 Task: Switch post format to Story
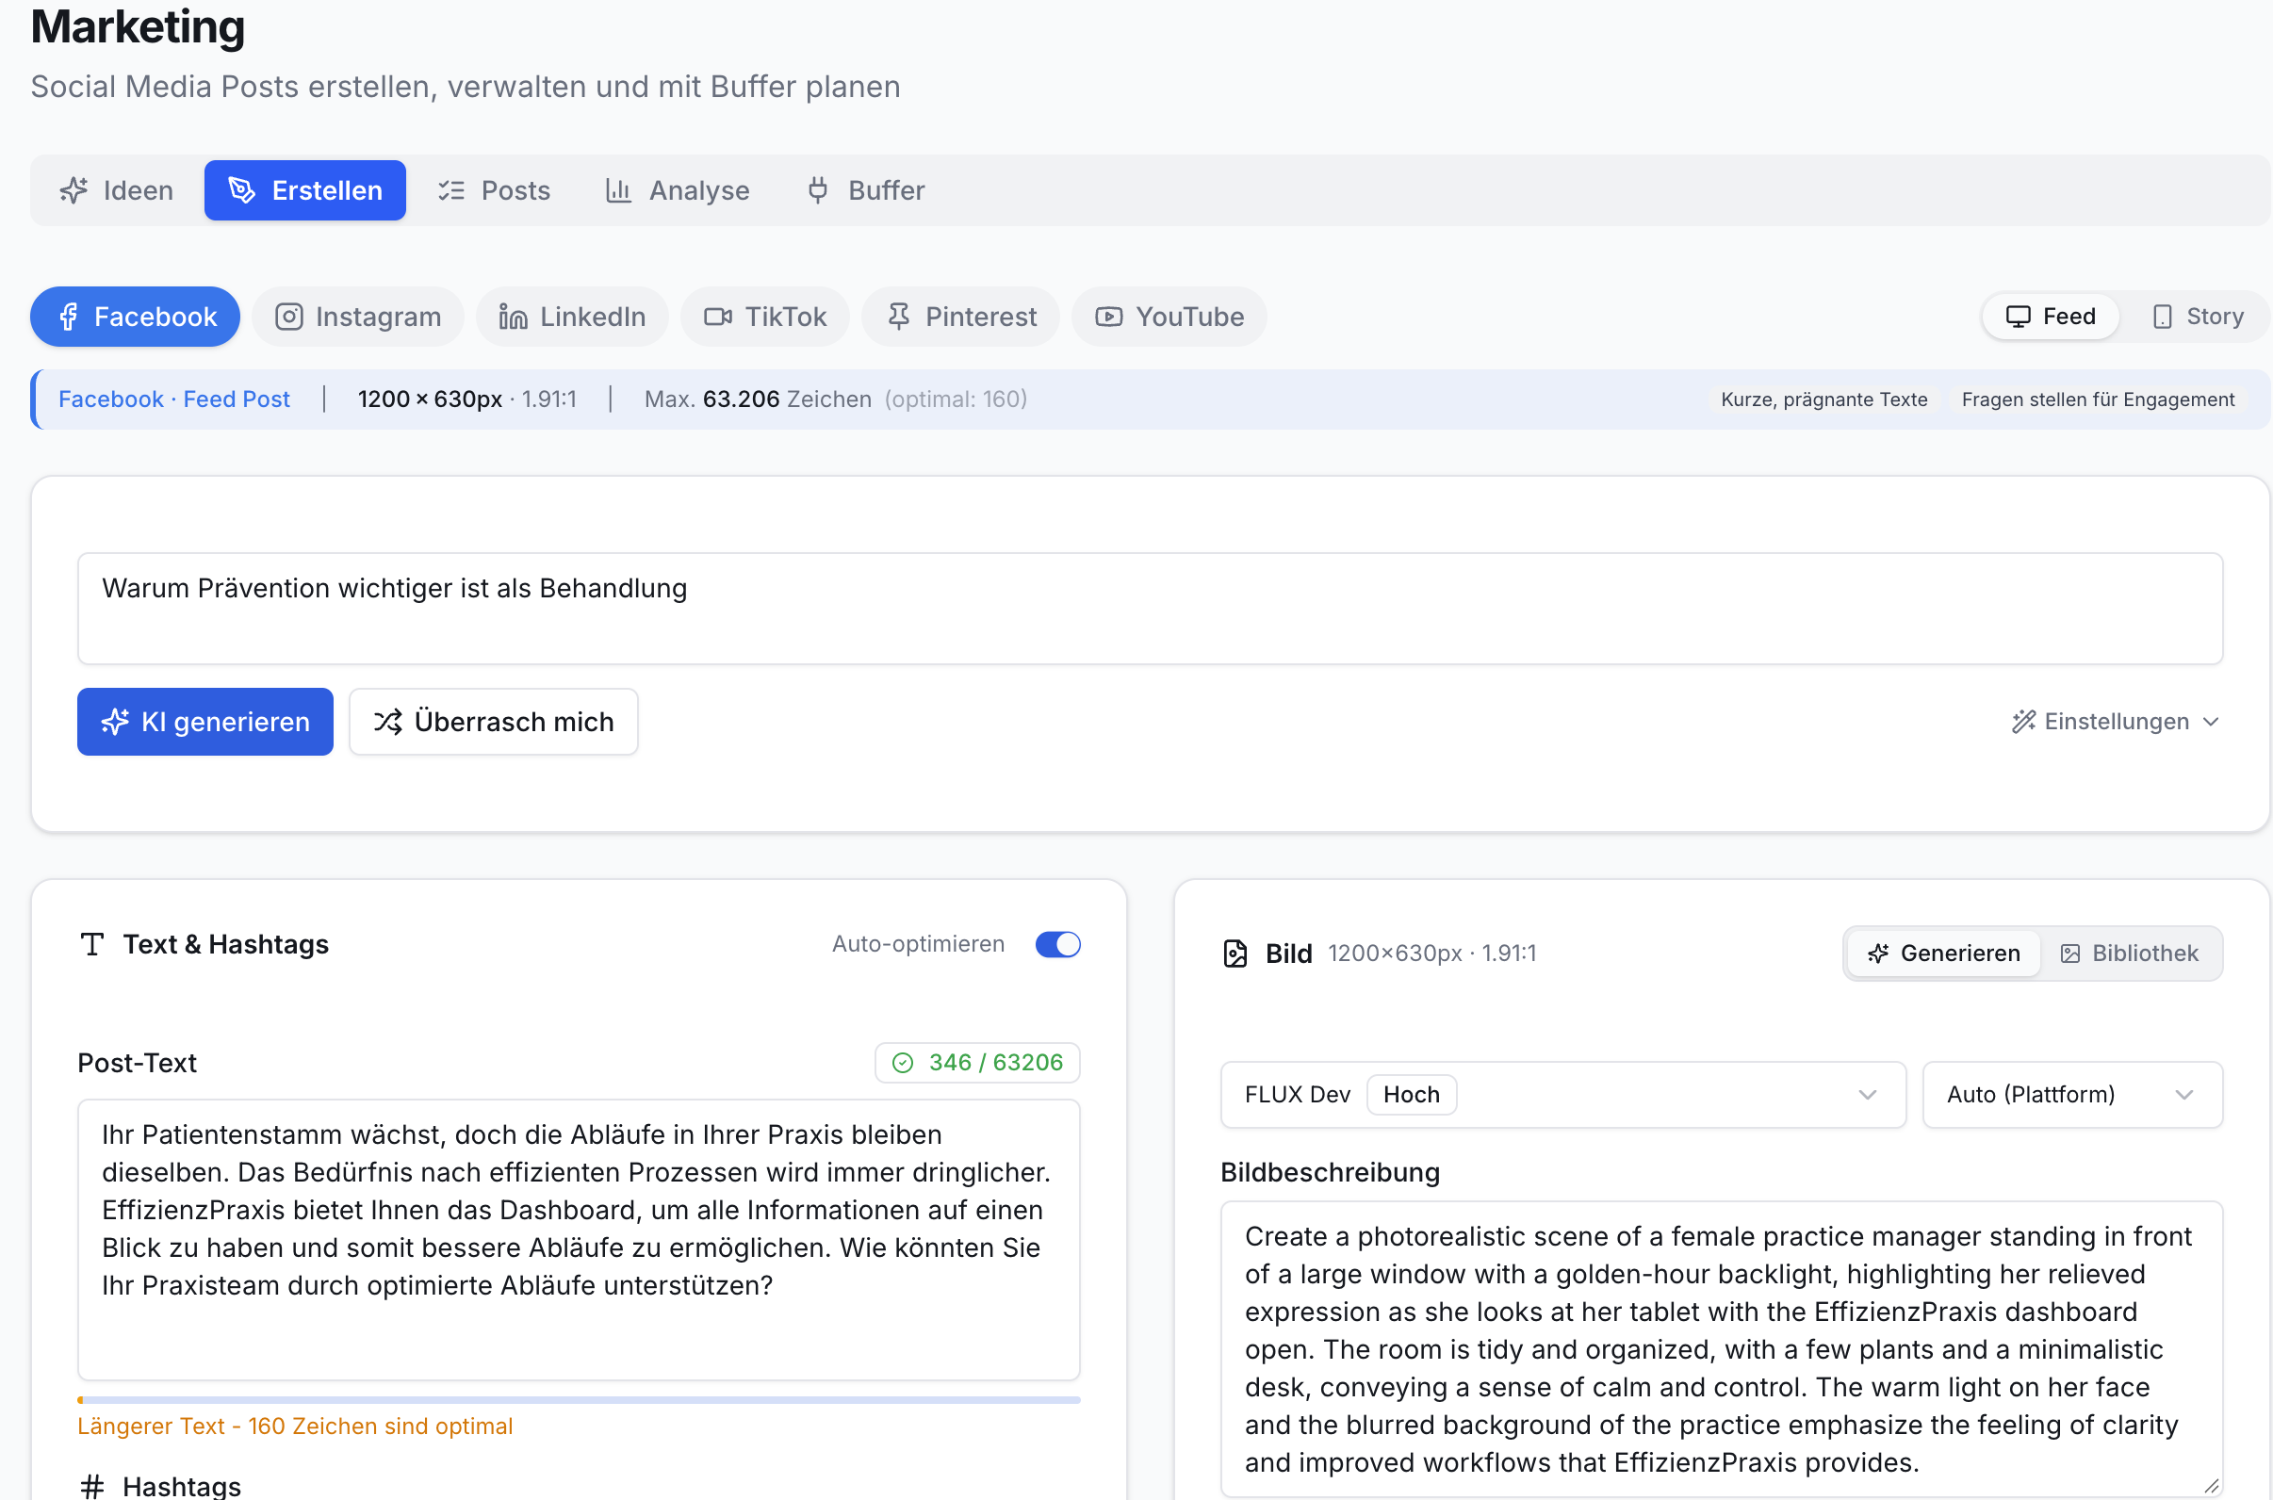pyautogui.click(x=2197, y=317)
